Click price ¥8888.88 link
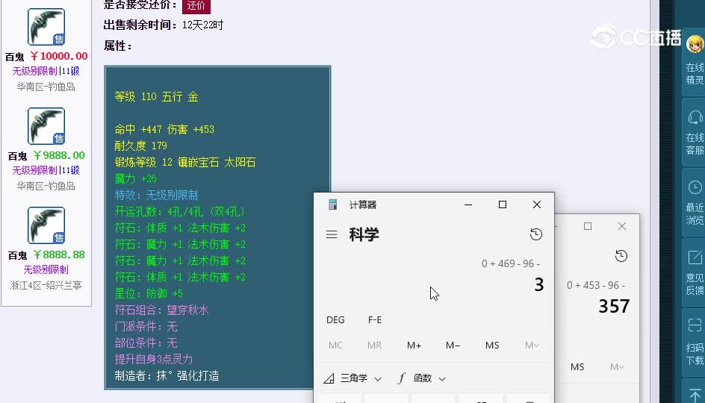The width and height of the screenshot is (705, 403). 59,254
